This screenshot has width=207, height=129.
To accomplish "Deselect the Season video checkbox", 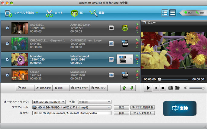I will (8, 75).
